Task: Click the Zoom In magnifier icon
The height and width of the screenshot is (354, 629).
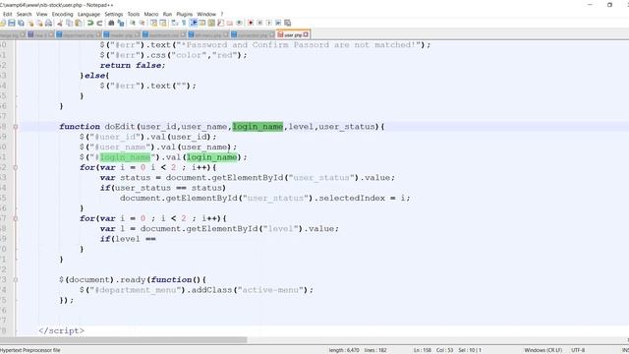Action: 132,23
